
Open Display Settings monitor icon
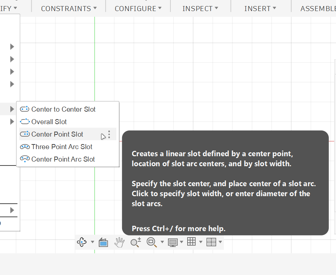tap(173, 243)
